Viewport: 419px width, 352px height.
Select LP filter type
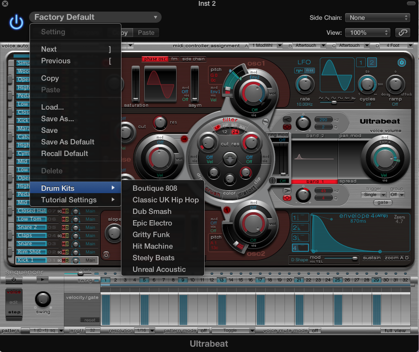tap(217, 127)
